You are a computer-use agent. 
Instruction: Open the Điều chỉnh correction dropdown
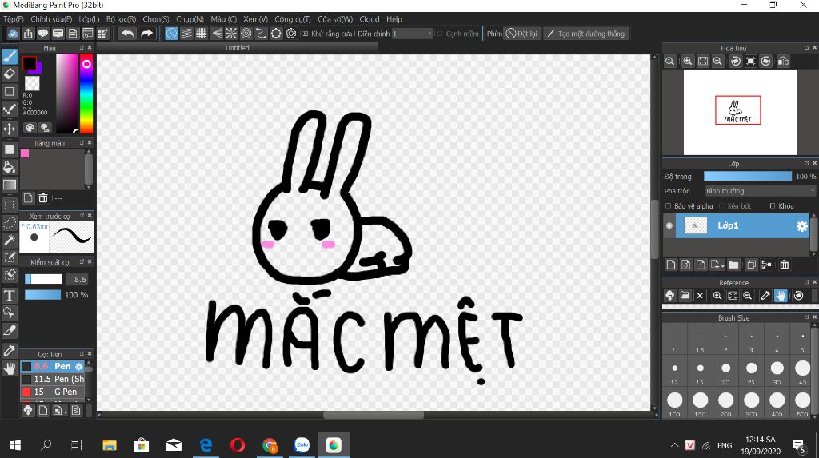point(413,34)
